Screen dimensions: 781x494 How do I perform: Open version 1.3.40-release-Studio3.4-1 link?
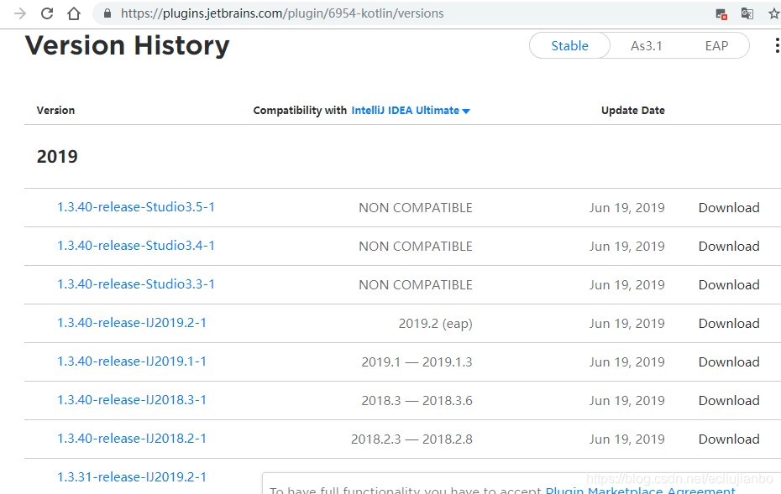coord(135,246)
